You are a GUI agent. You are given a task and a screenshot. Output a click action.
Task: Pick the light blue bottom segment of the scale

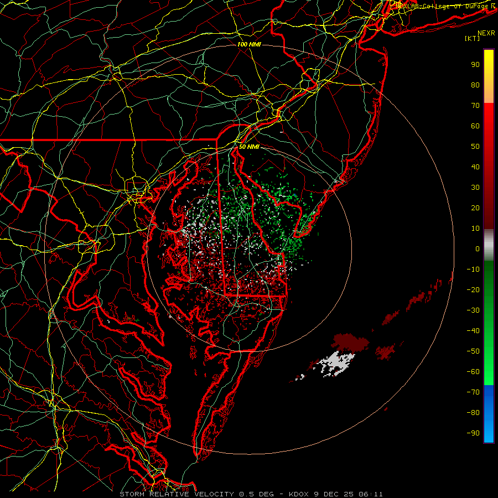pos(489,432)
